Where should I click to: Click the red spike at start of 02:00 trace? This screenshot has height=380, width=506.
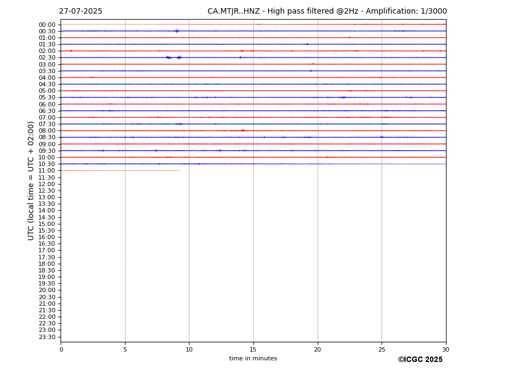pos(72,51)
